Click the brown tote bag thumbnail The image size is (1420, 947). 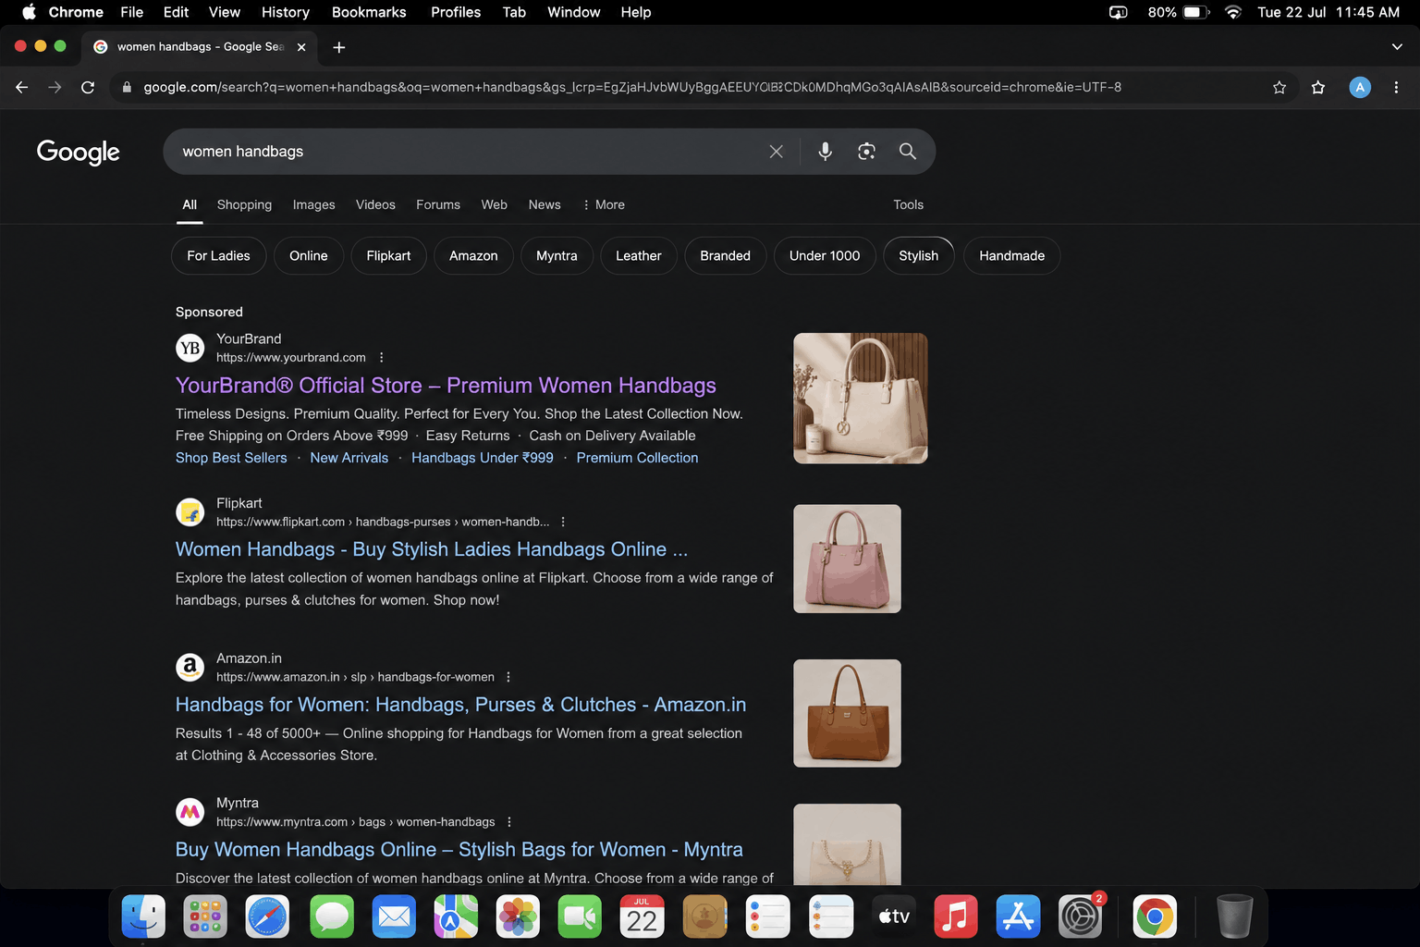(847, 713)
